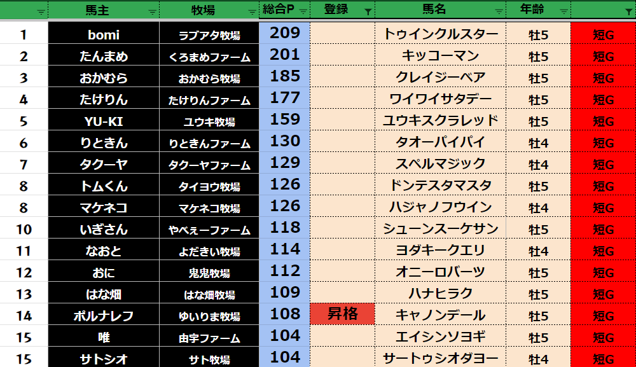Click the owner cell ポルナレフ
The height and width of the screenshot is (367, 636).
(104, 315)
